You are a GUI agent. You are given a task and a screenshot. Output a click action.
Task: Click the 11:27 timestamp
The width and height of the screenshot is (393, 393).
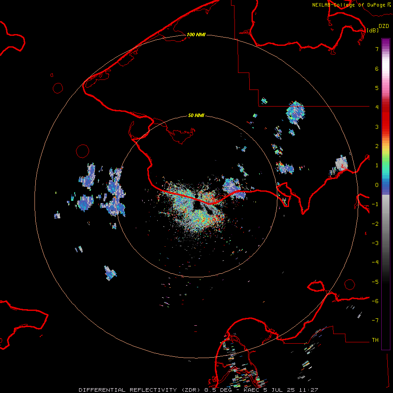tap(309, 390)
